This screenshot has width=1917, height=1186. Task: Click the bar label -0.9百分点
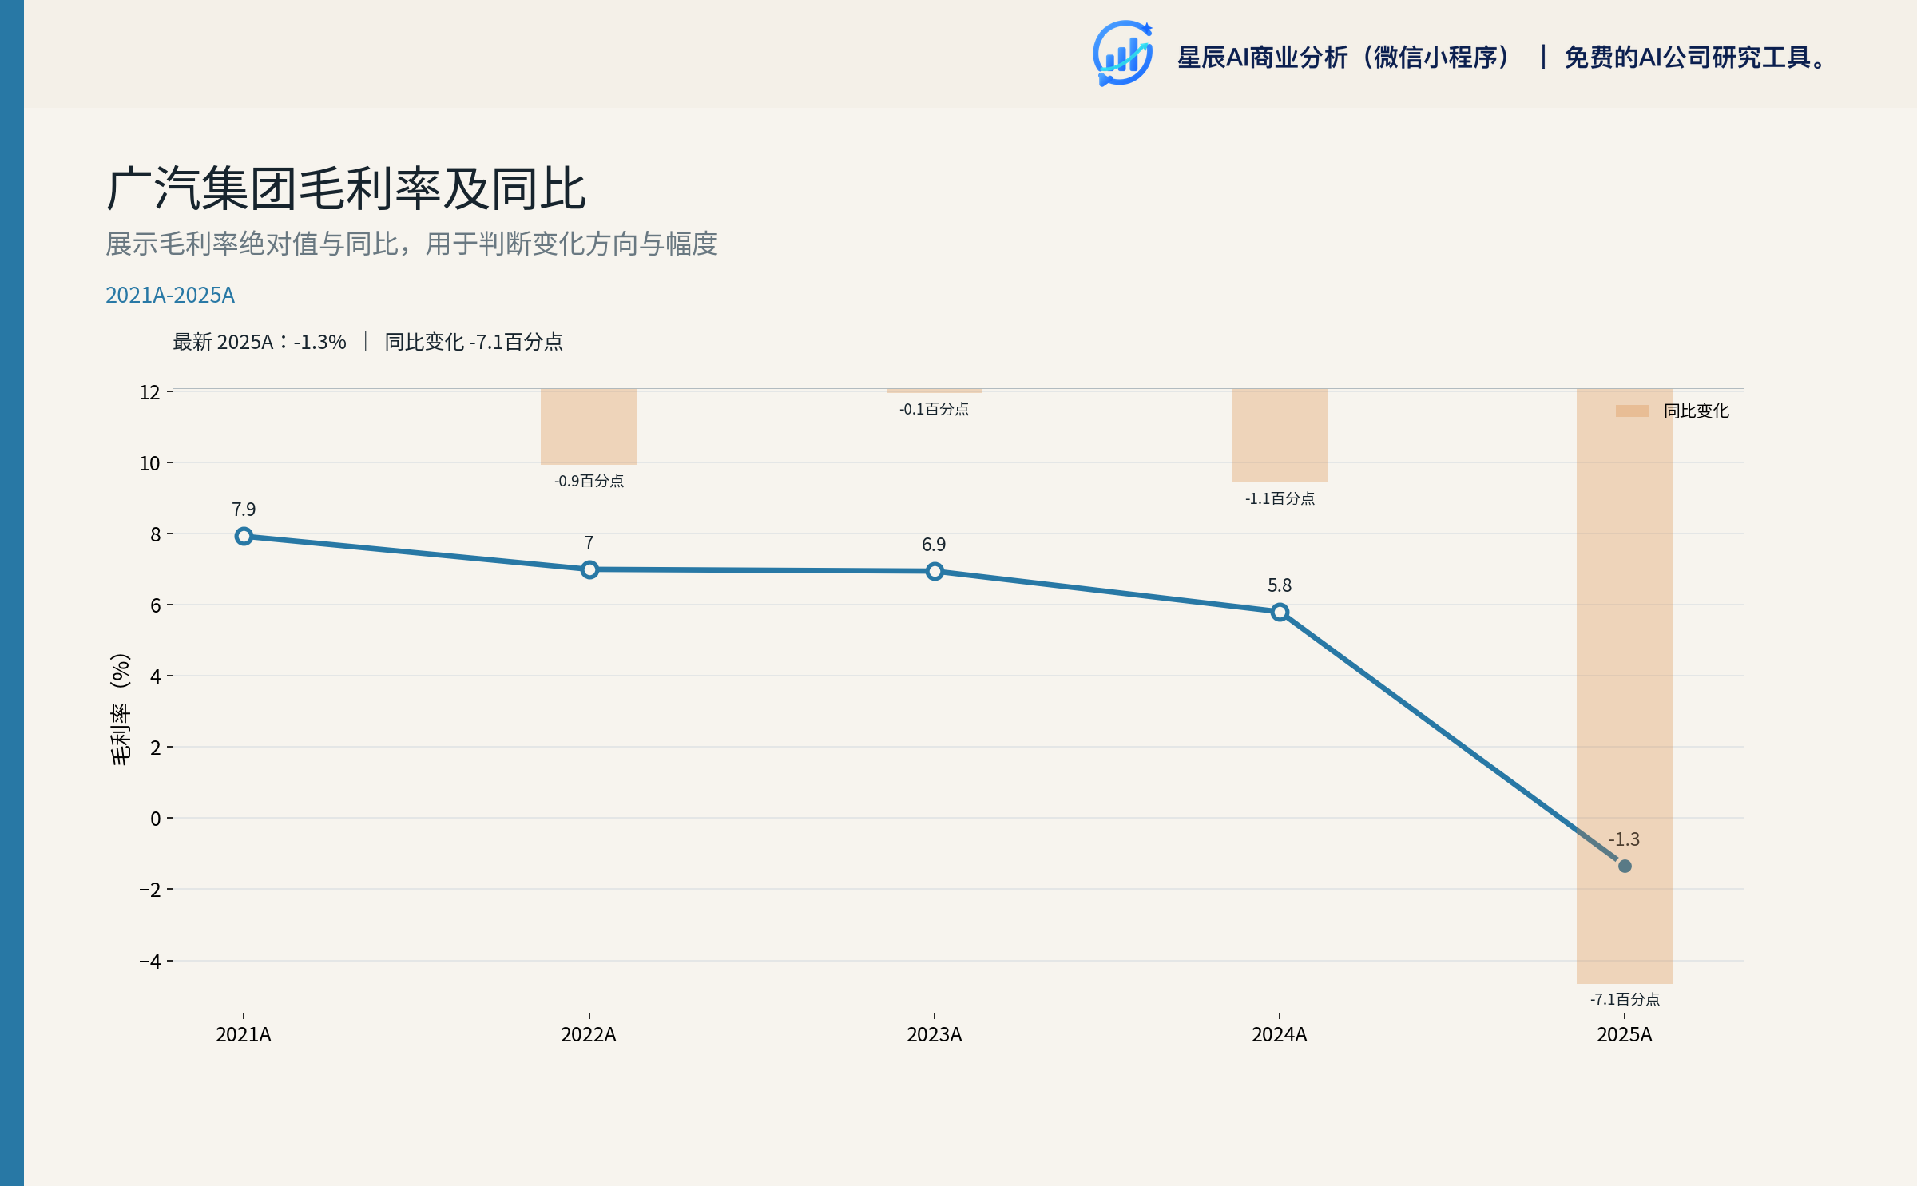point(589,481)
